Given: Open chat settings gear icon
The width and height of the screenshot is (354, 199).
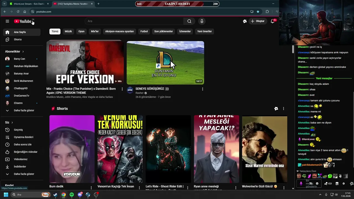Looking at the screenshot, I should 344,184.
